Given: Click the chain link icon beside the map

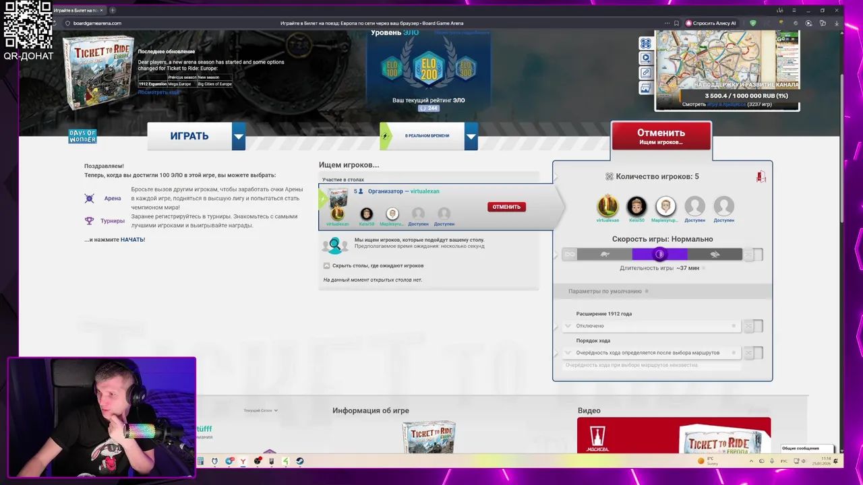Looking at the screenshot, I should [646, 73].
